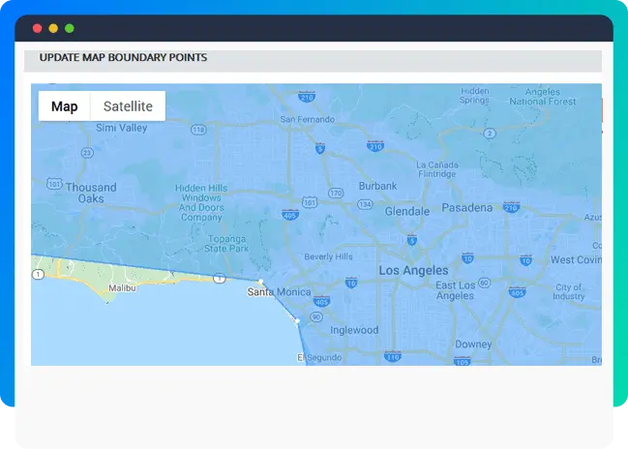Click the Route 134 highway shield
This screenshot has width=628, height=449.
(364, 205)
